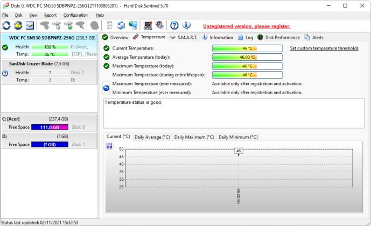Open help via blue question mark icon
Screen dimensions: 371x226
pyautogui.click(x=174, y=25)
